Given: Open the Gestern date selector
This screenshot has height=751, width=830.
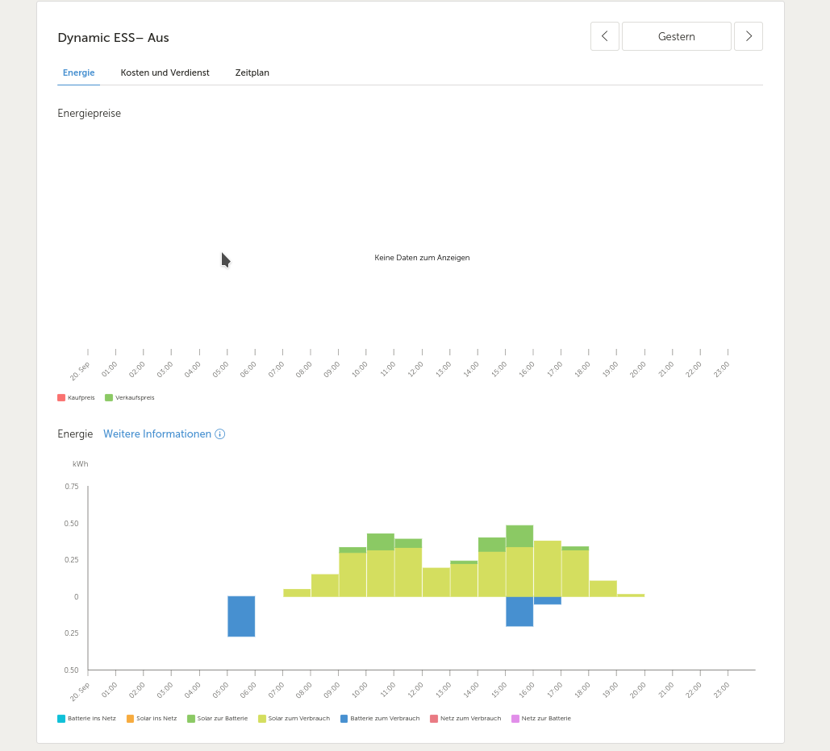Looking at the screenshot, I should click(677, 36).
